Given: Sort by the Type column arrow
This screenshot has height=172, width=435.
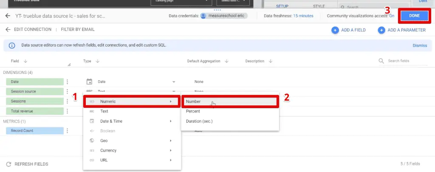Looking at the screenshot, I should (x=97, y=61).
